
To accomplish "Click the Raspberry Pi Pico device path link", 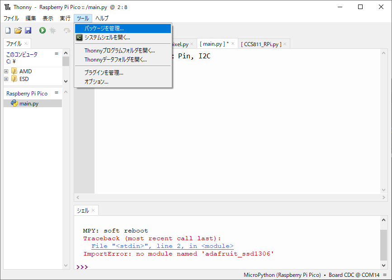I will click(x=27, y=94).
